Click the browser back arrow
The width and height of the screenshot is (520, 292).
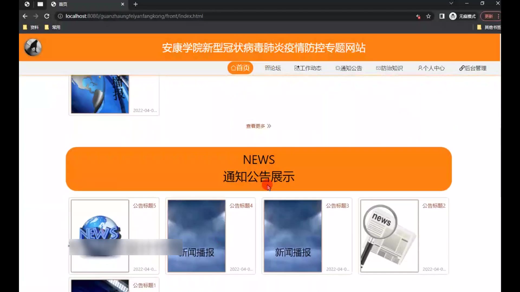click(x=25, y=16)
